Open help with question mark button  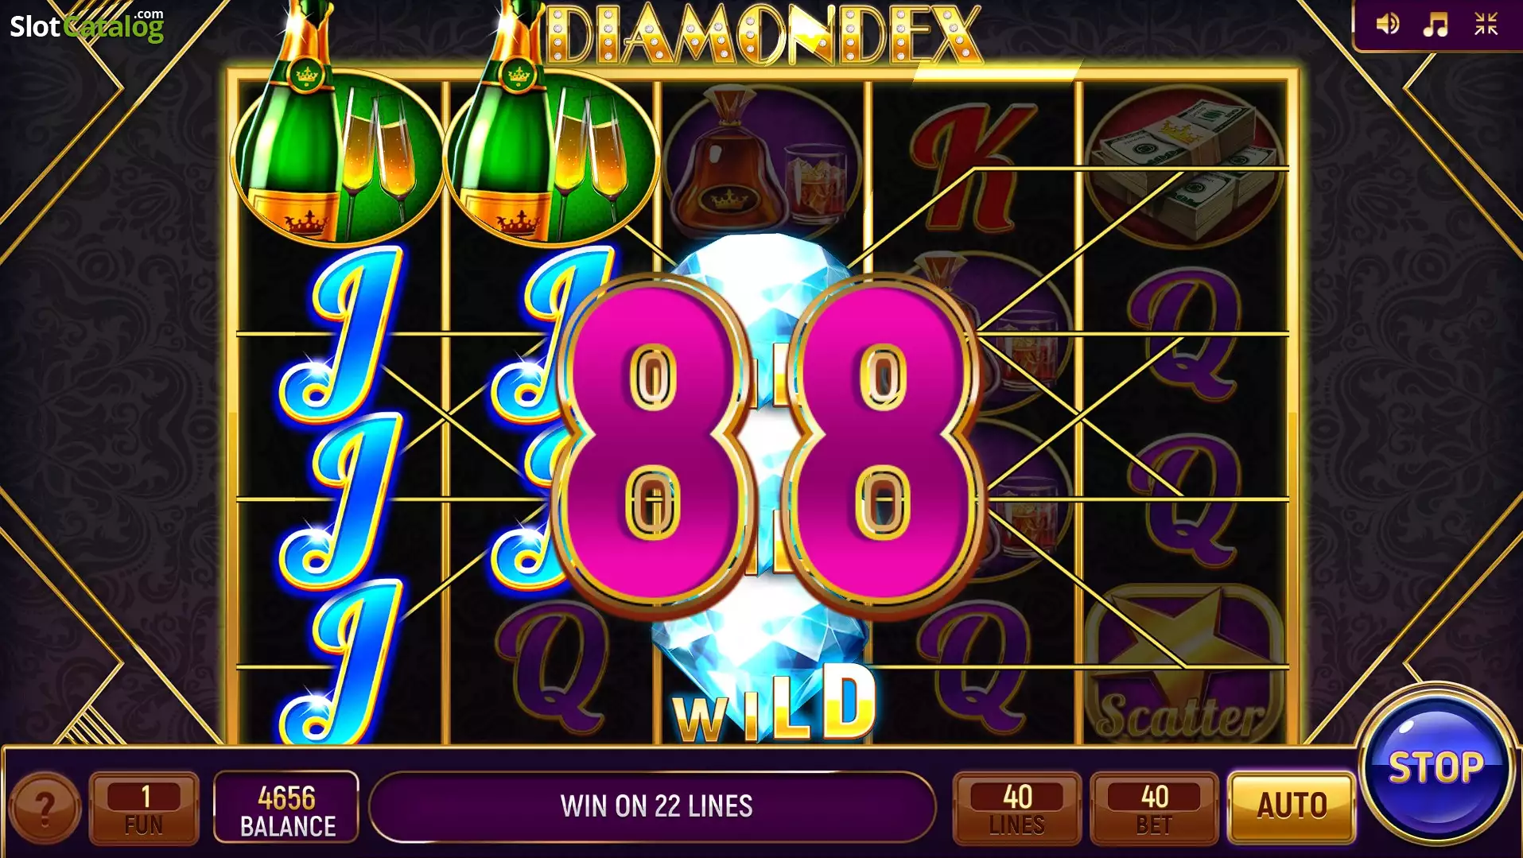click(45, 808)
